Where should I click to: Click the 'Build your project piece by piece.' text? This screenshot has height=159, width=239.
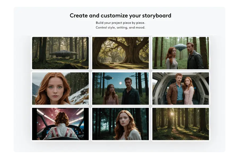click(x=120, y=23)
